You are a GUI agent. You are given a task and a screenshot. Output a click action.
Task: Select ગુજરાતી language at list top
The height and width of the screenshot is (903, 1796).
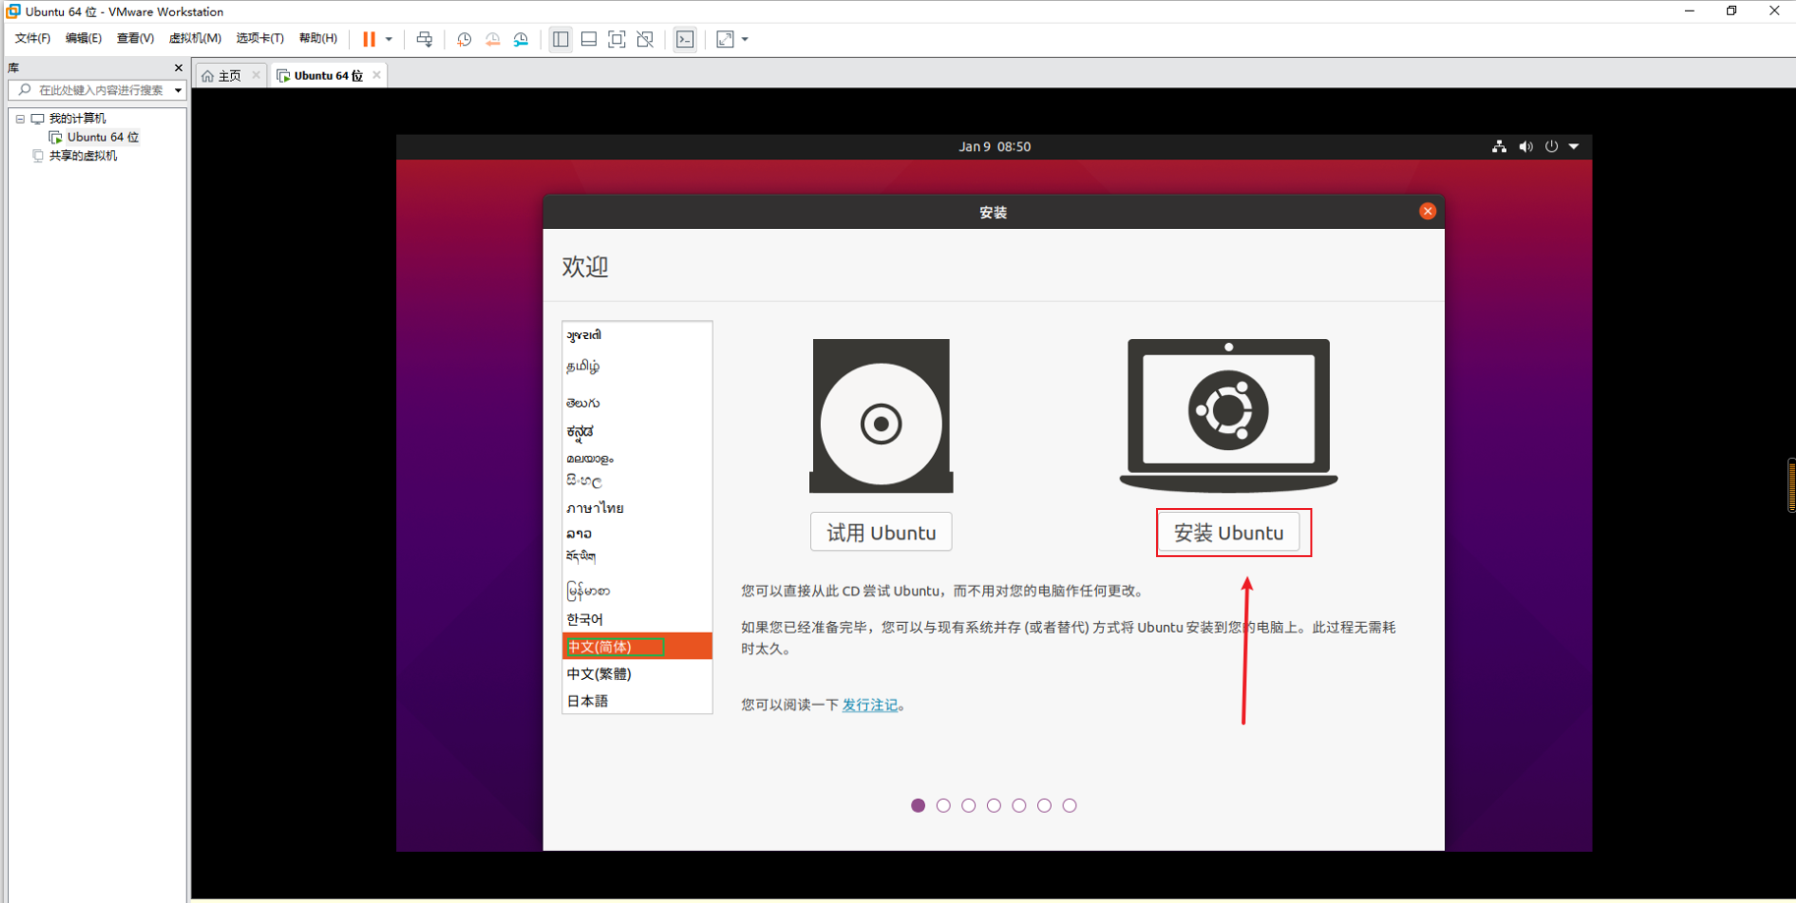pyautogui.click(x=637, y=335)
